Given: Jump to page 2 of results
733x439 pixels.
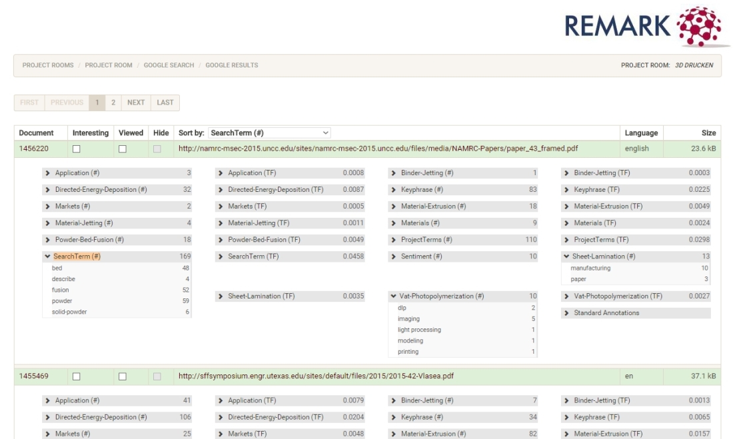Looking at the screenshot, I should click(x=113, y=103).
